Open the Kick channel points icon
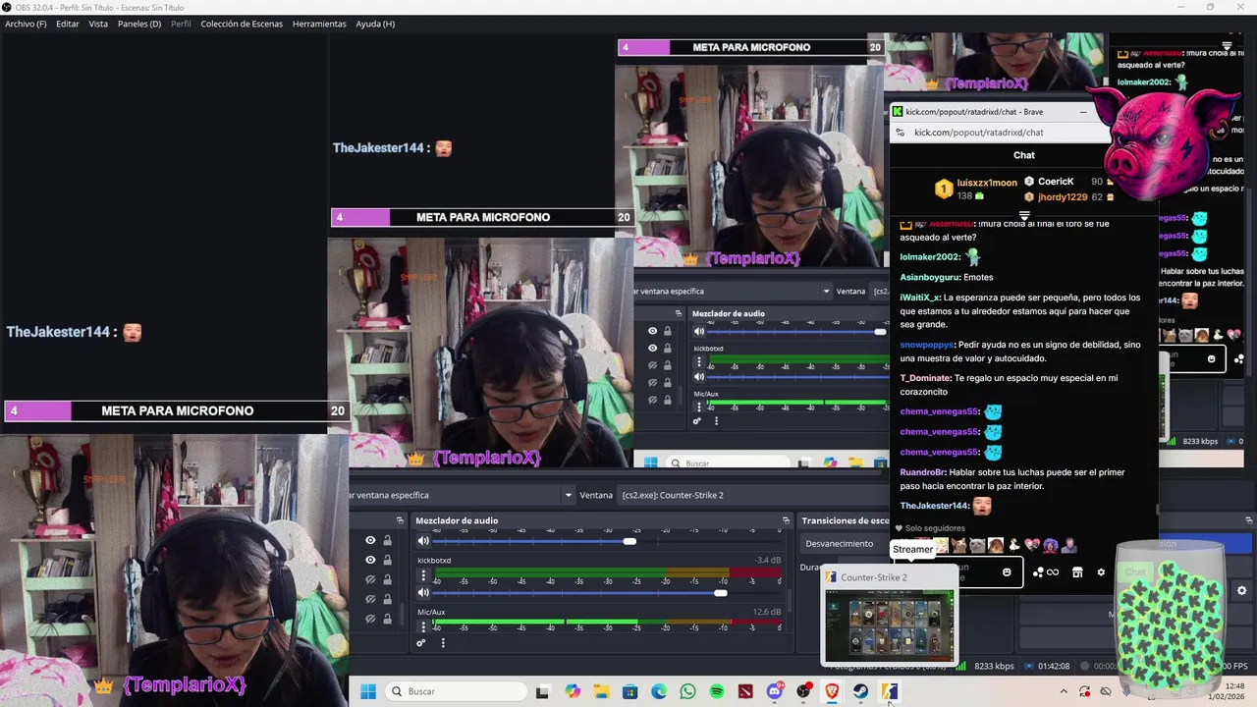This screenshot has width=1257, height=707. (x=1046, y=572)
